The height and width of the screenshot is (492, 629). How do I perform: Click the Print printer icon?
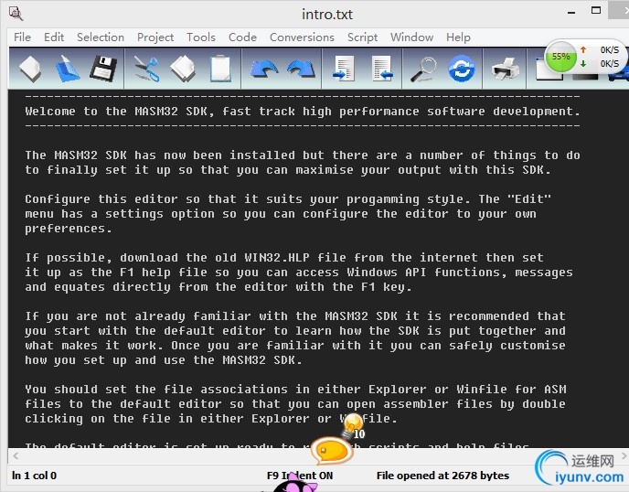pyautogui.click(x=506, y=69)
